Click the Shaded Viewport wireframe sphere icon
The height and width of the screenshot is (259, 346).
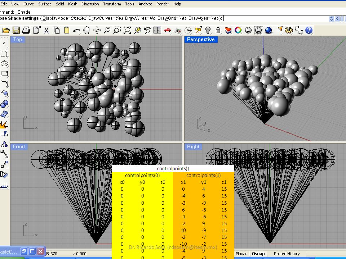tap(258, 30)
